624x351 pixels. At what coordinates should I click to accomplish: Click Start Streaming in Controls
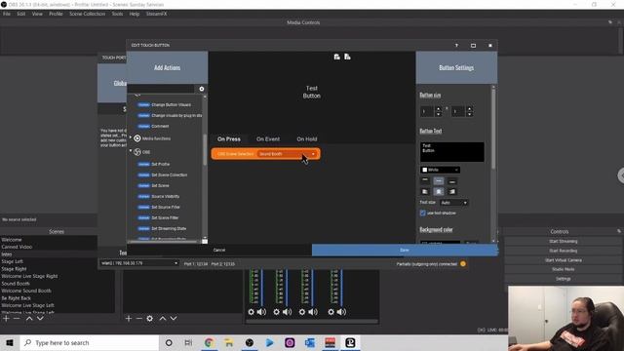coord(564,242)
